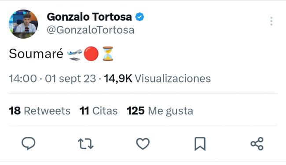Image resolution: width=286 pixels, height=165 pixels.
Task: Click the 14:00 timestamp
Action: tap(23, 79)
